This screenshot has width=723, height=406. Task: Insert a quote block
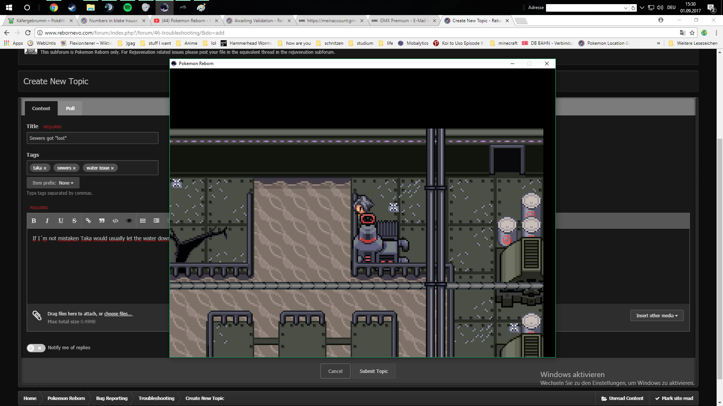click(102, 221)
